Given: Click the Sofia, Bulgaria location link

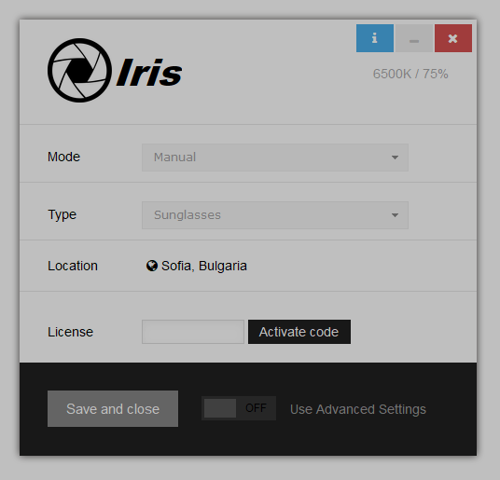Looking at the screenshot, I should tap(204, 266).
